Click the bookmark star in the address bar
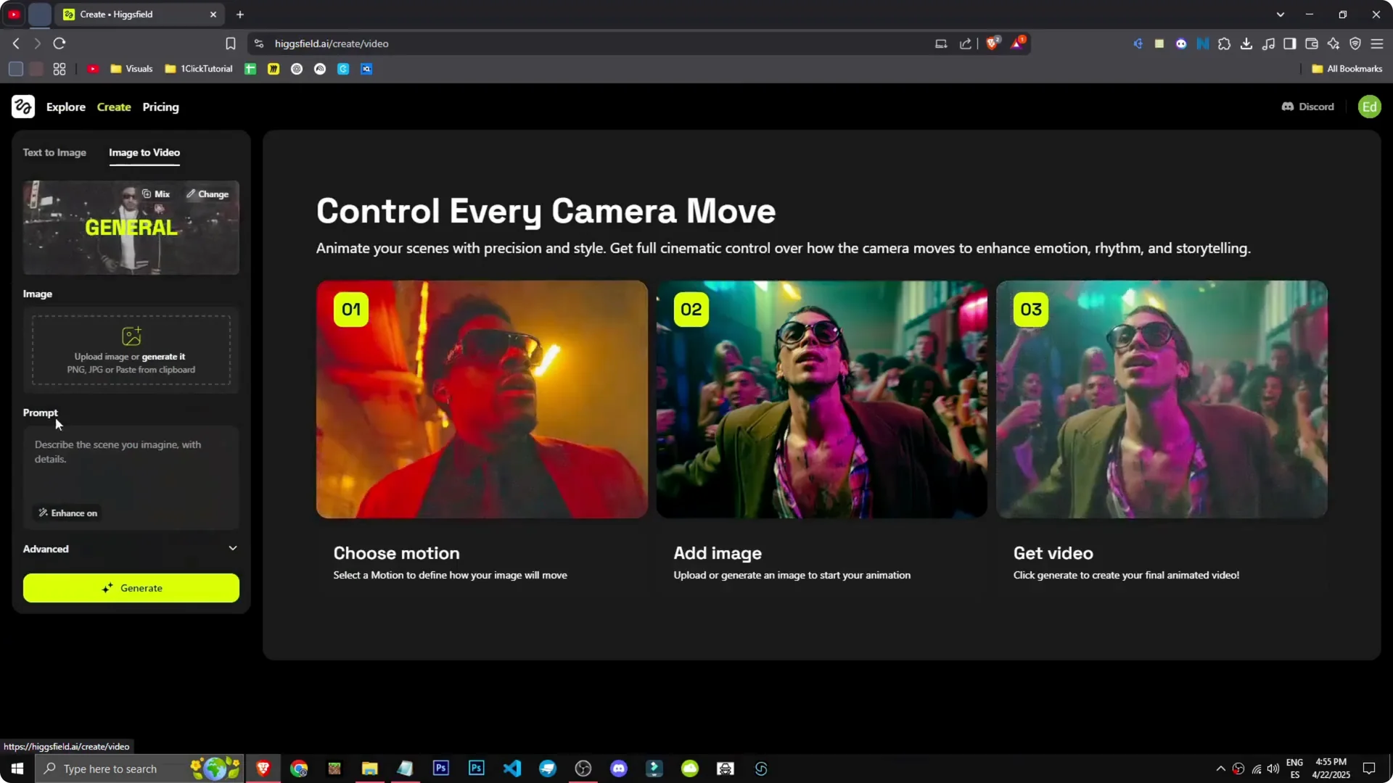This screenshot has height=783, width=1393. [x=230, y=43]
